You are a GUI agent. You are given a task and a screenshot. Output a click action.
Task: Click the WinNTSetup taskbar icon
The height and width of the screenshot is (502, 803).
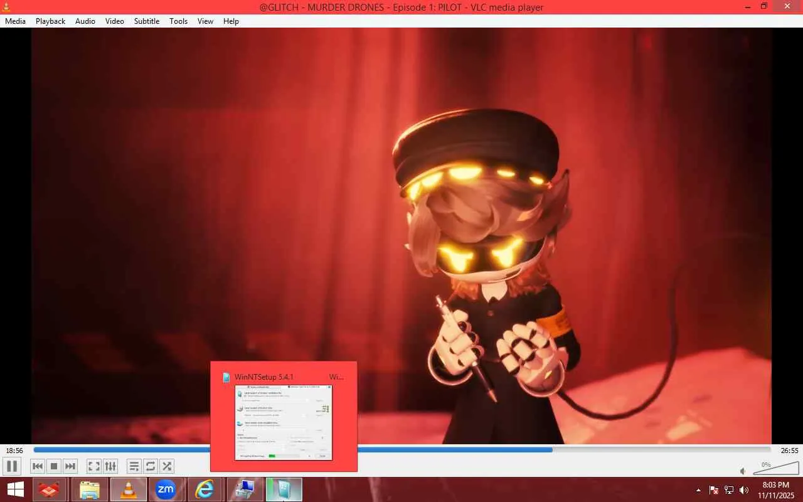284,489
